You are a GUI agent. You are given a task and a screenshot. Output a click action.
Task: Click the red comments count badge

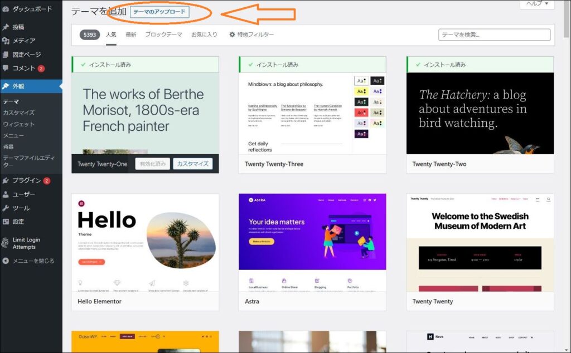click(x=41, y=68)
